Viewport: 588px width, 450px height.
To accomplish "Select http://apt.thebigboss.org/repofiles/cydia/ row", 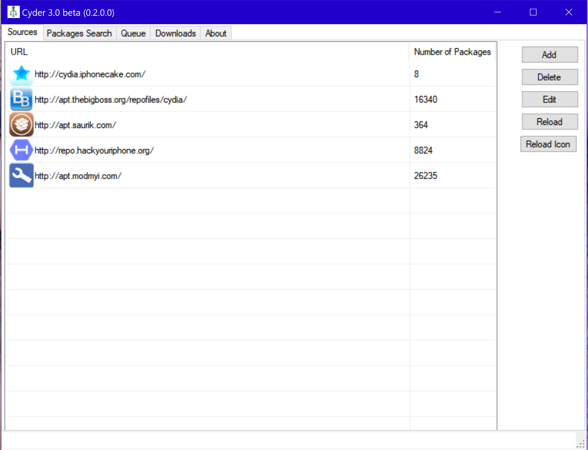I will pyautogui.click(x=251, y=99).
